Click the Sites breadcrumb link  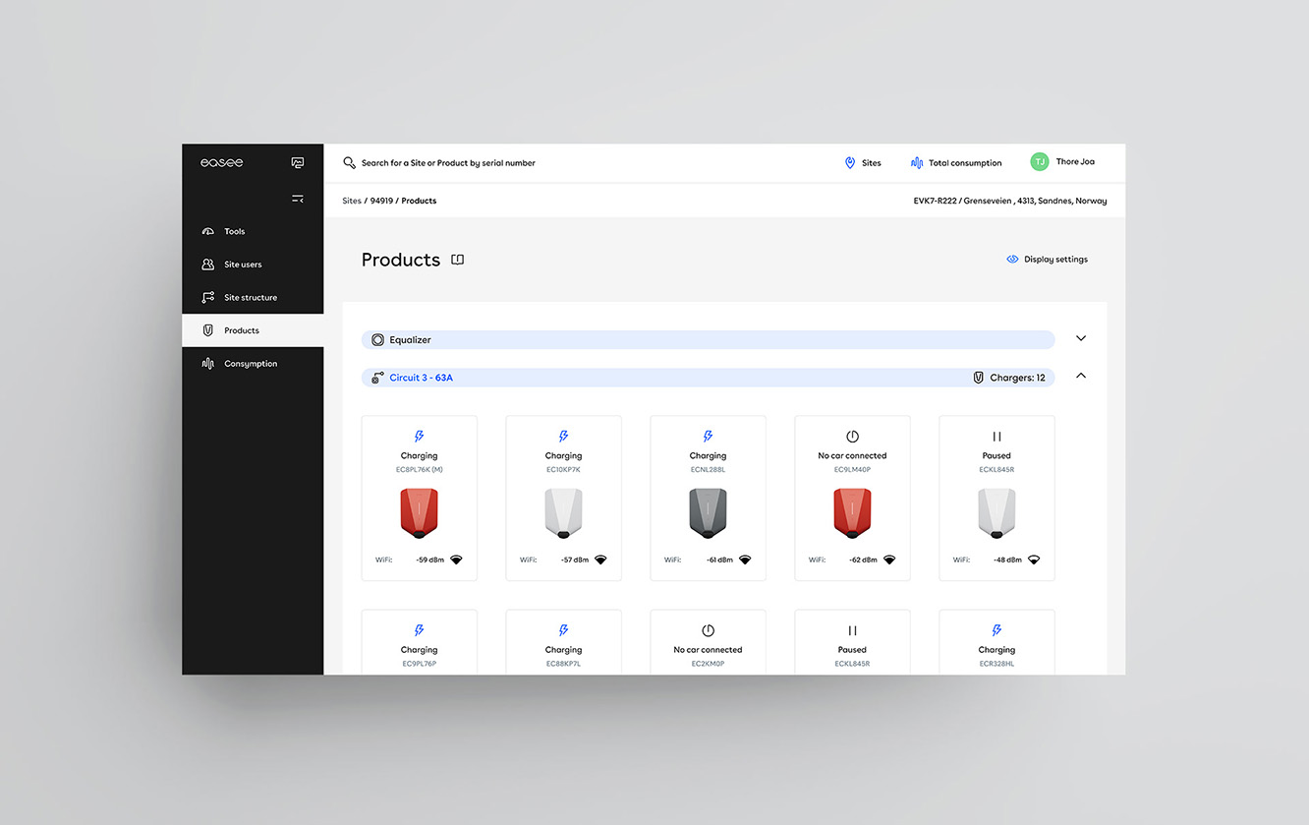tap(352, 201)
